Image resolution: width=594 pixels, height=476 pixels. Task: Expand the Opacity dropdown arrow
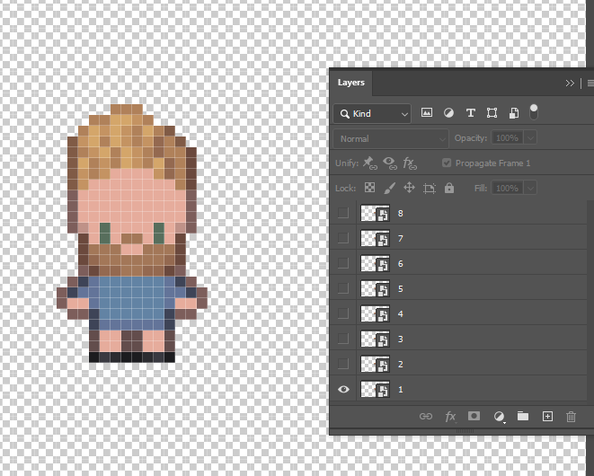point(530,138)
